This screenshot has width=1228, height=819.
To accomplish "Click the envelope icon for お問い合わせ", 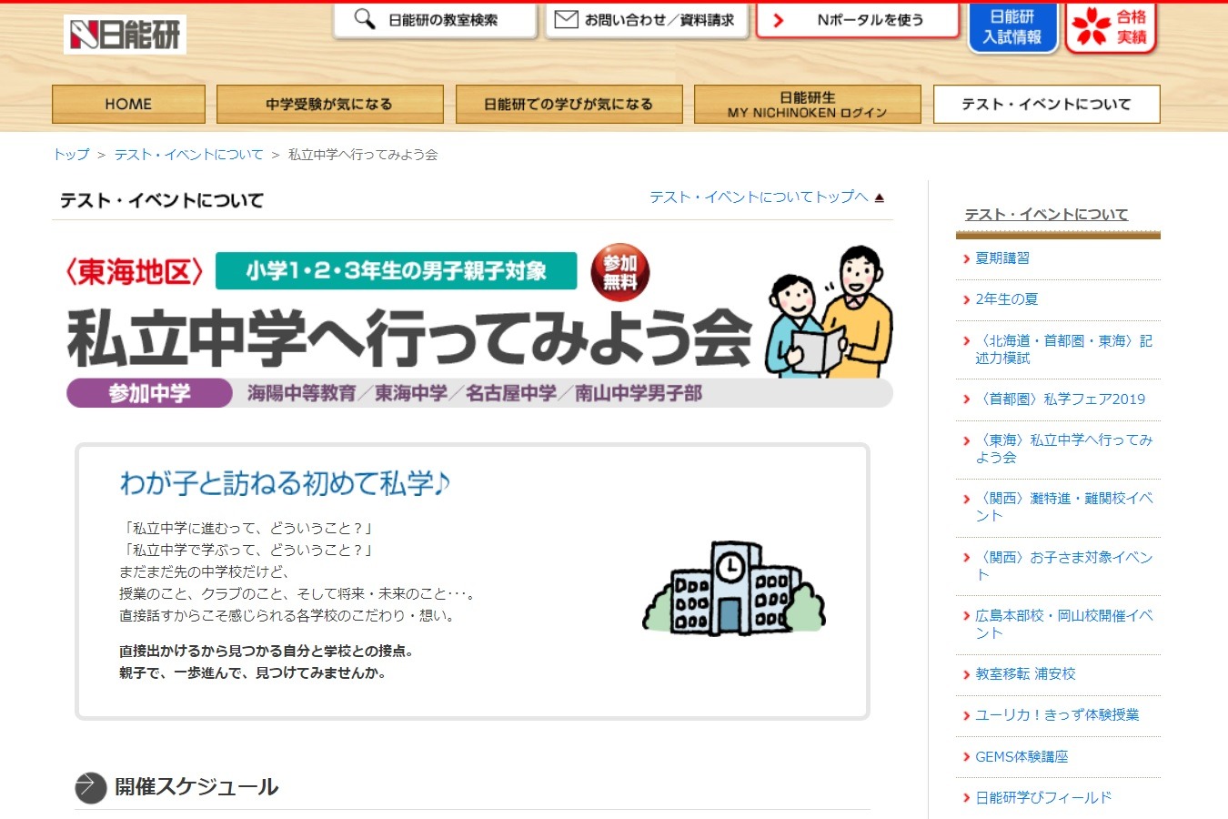I will click(566, 19).
